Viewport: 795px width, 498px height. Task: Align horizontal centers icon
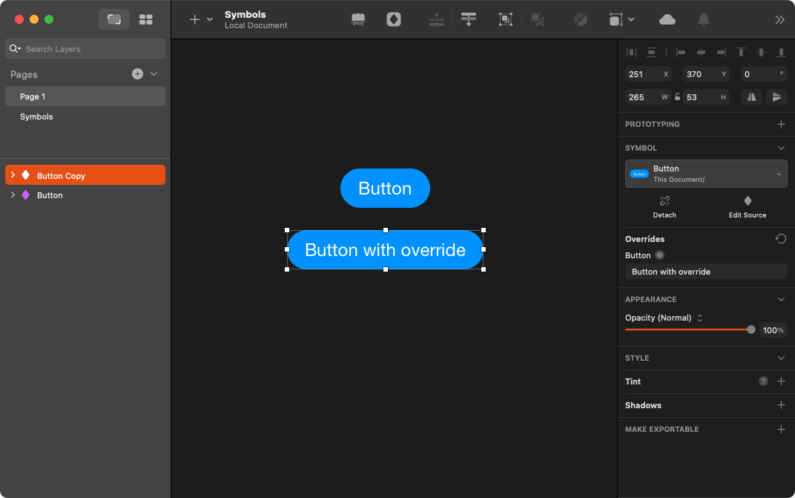701,52
